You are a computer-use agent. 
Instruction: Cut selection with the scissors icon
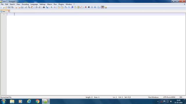pos(26,7)
